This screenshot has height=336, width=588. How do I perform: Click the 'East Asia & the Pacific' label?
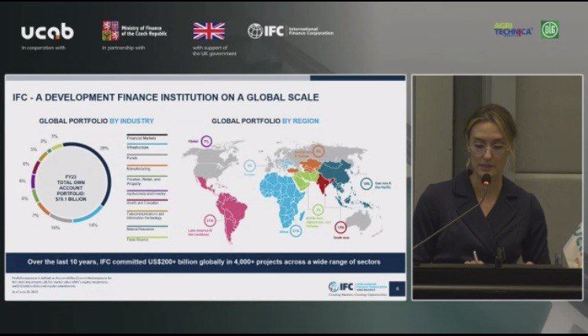pyautogui.click(x=383, y=185)
